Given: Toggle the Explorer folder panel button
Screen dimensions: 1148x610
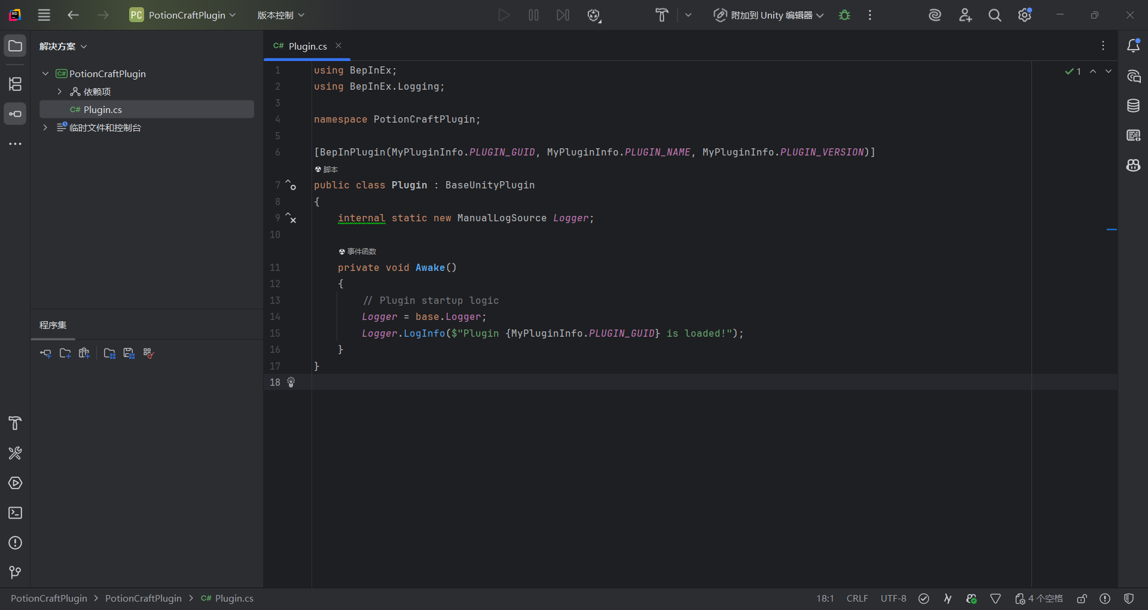Looking at the screenshot, I should pyautogui.click(x=15, y=46).
